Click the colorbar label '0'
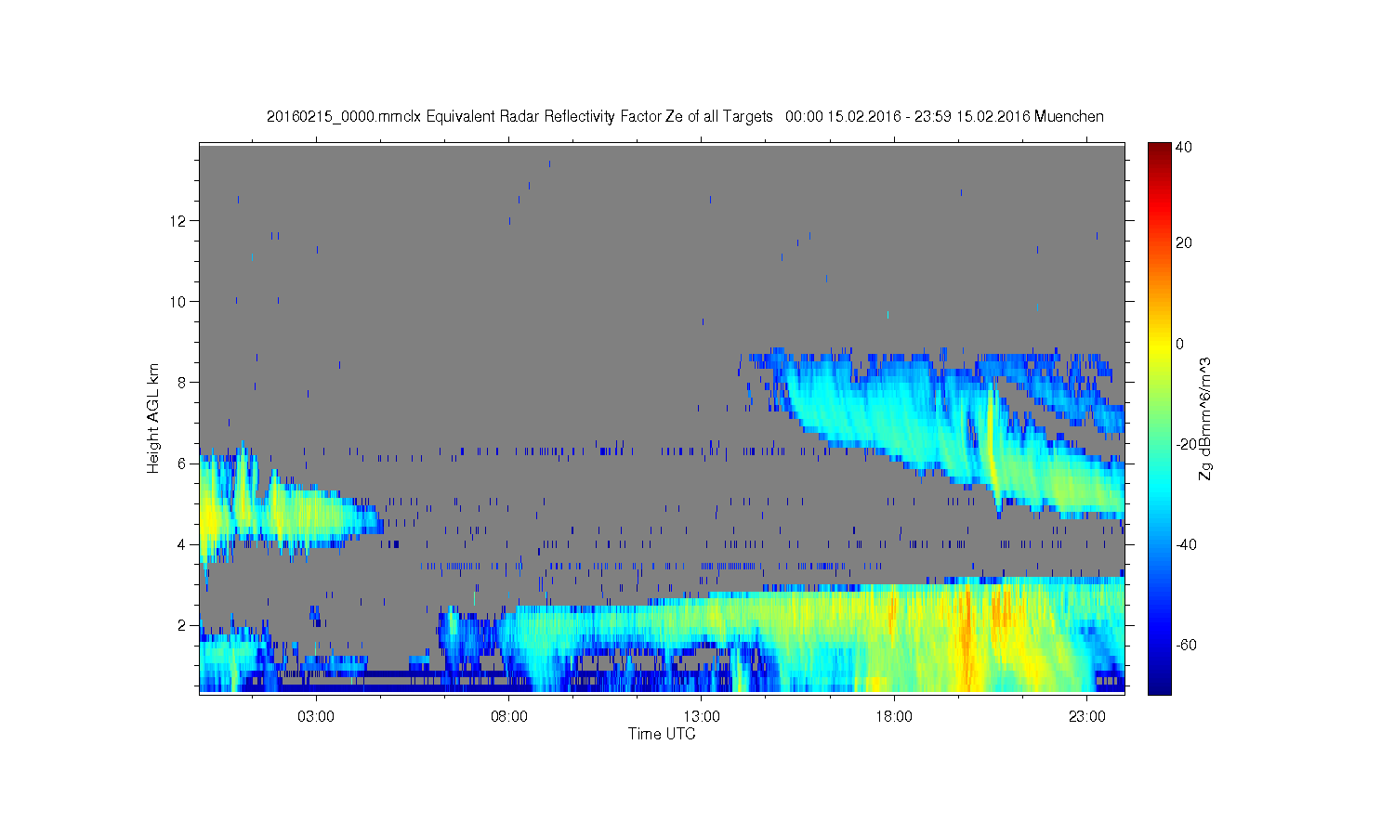This screenshot has width=1394, height=836. coord(1180,344)
